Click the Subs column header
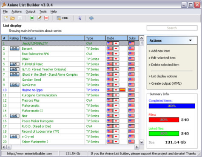Viewport: 202px width, 157px height. [133, 38]
